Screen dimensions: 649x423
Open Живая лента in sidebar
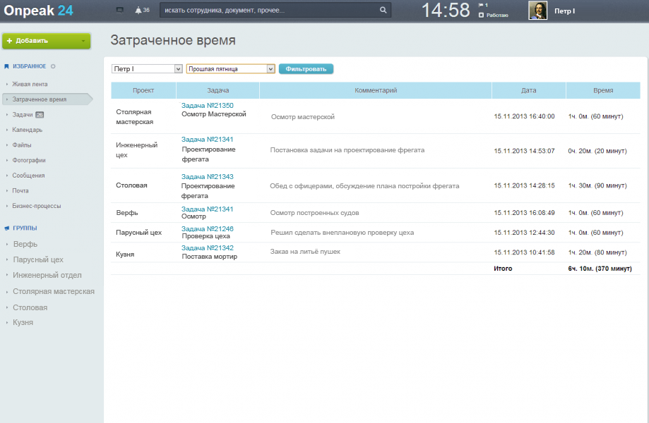(30, 84)
